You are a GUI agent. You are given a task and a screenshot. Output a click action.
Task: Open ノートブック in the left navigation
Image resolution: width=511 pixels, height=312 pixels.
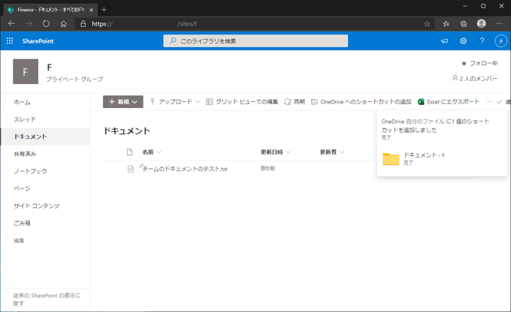coord(30,171)
